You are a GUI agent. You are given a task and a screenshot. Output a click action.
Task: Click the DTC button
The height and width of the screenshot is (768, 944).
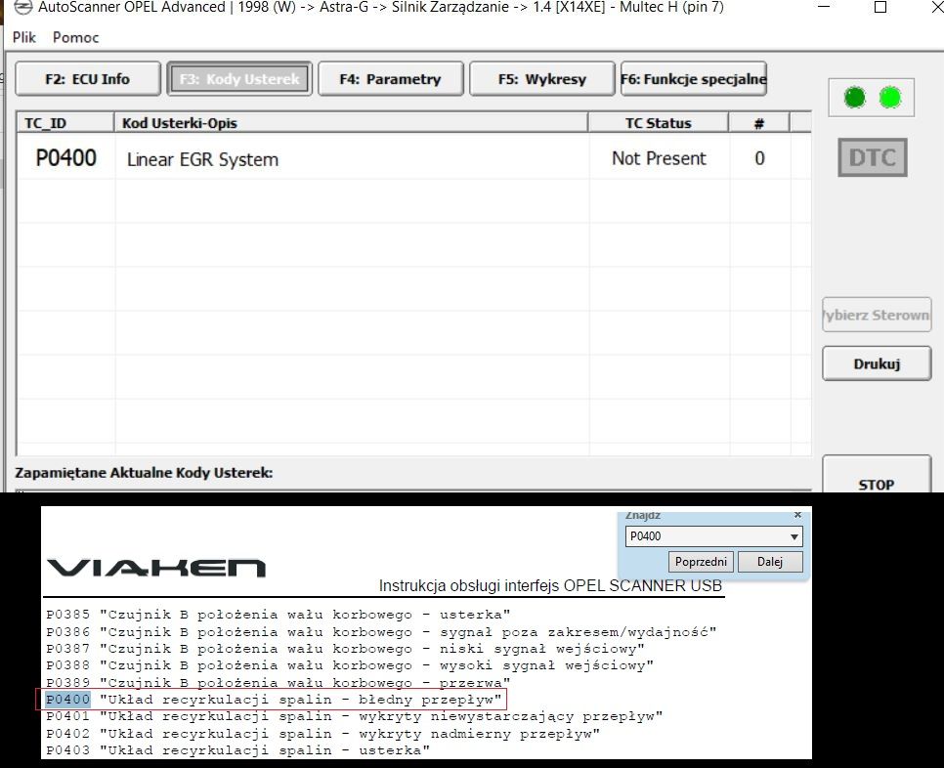coord(873,157)
